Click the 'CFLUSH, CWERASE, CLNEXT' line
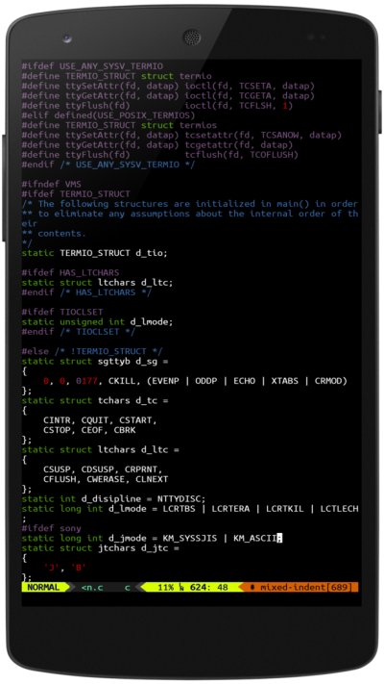384x684 pixels. click(106, 479)
